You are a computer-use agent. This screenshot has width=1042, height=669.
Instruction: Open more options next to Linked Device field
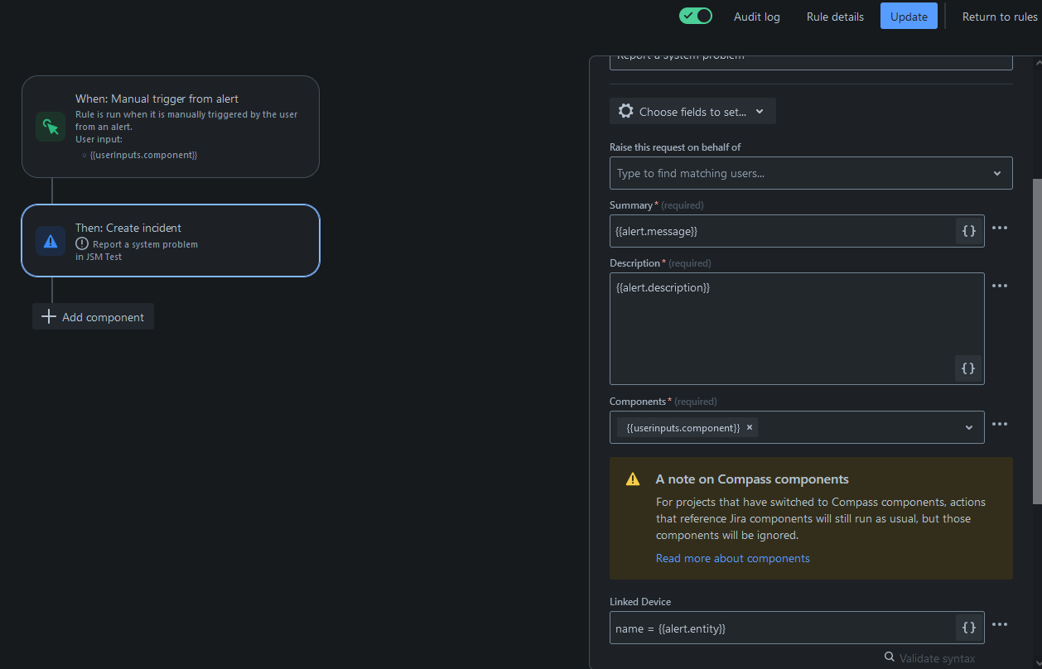[1000, 624]
